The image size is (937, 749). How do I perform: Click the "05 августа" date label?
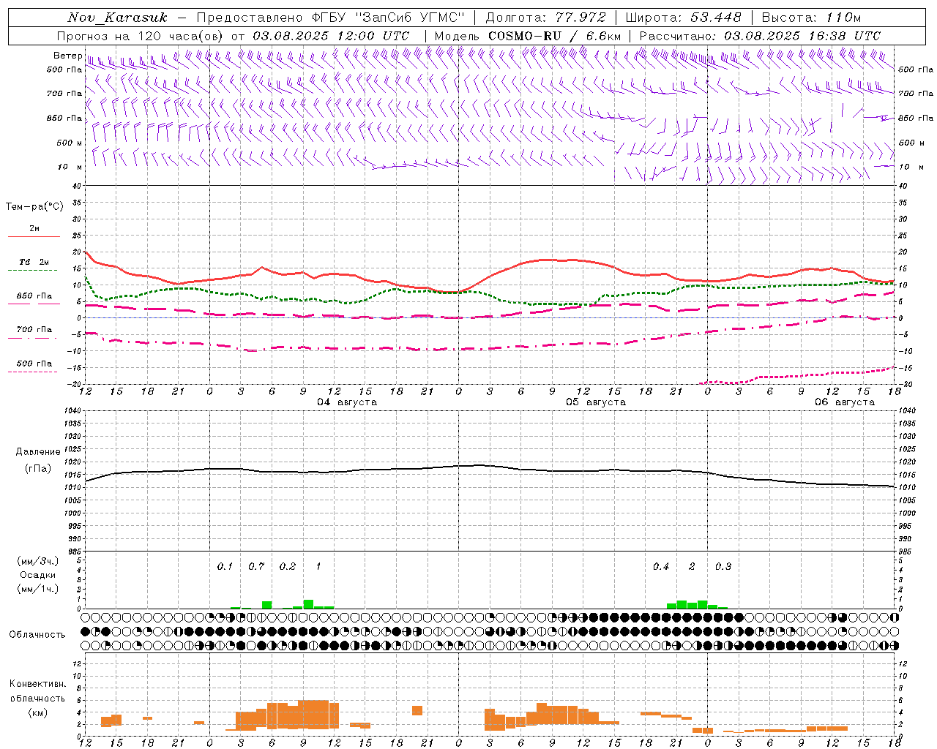(596, 402)
